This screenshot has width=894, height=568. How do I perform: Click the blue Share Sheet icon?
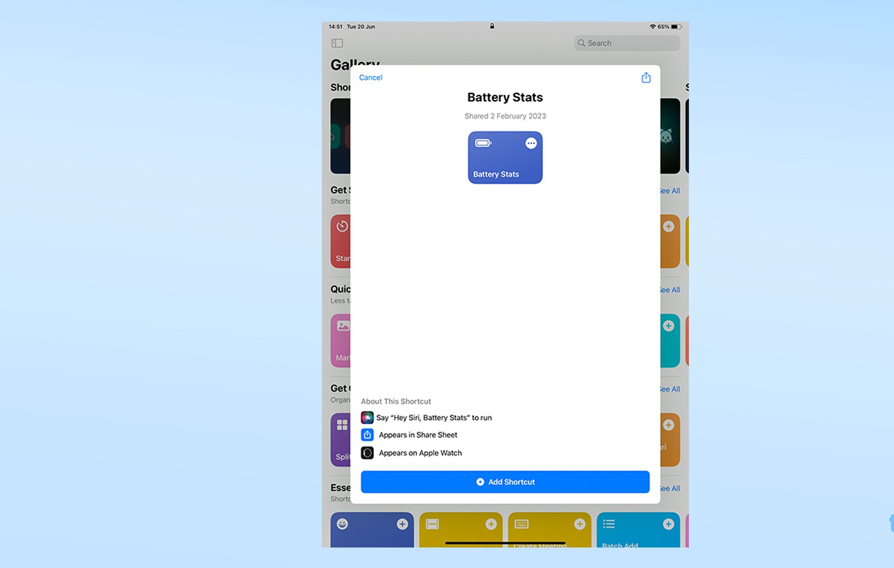(x=367, y=435)
